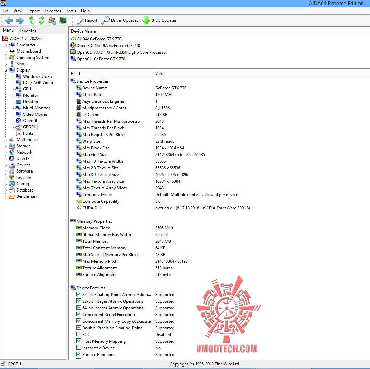370x369 pixels.
Task: Select the GPGPU tree icon
Action: [x=19, y=127]
